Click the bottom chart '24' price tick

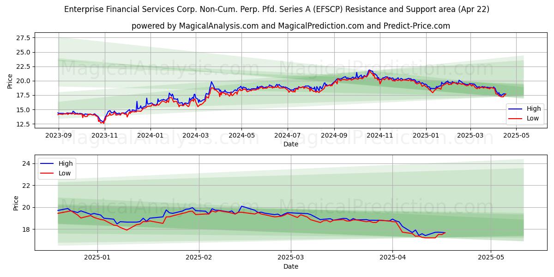click(26, 163)
